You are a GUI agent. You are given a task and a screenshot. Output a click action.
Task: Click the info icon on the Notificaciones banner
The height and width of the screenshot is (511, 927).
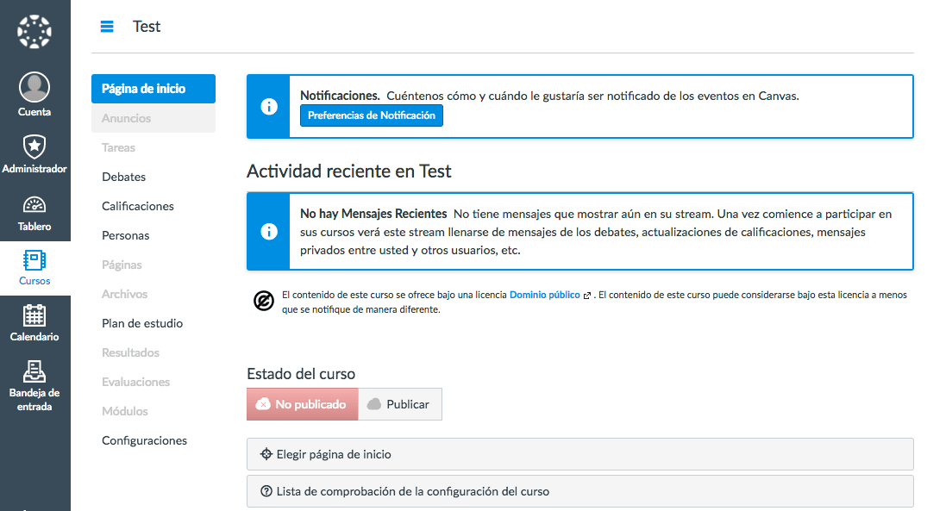coord(268,107)
